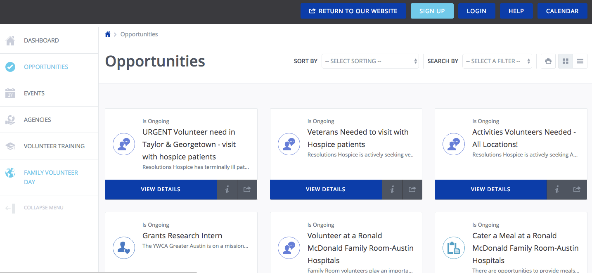Click category icon on Activities Volunteers card
Image resolution: width=592 pixels, height=273 pixels.
pyautogui.click(x=454, y=144)
